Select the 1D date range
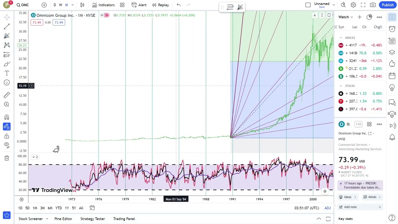Image resolution: width=398 pixels, height=224 pixels. pos(20,208)
